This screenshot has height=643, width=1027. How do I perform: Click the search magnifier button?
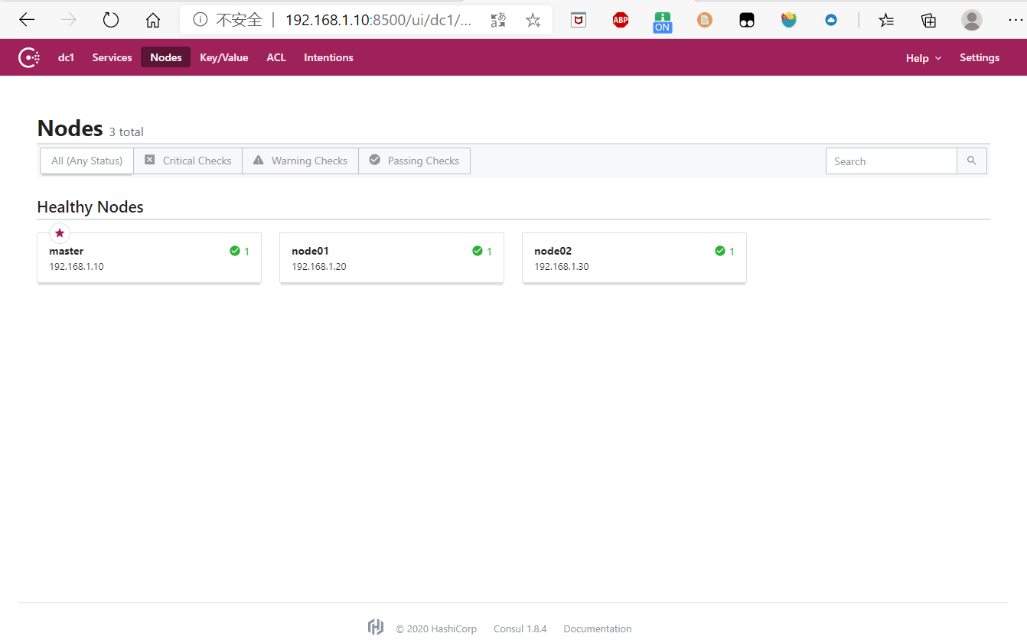(972, 161)
